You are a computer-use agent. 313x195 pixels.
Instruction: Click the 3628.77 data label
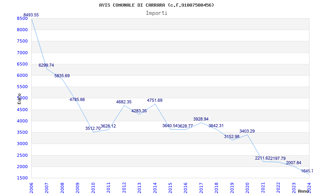(x=185, y=126)
